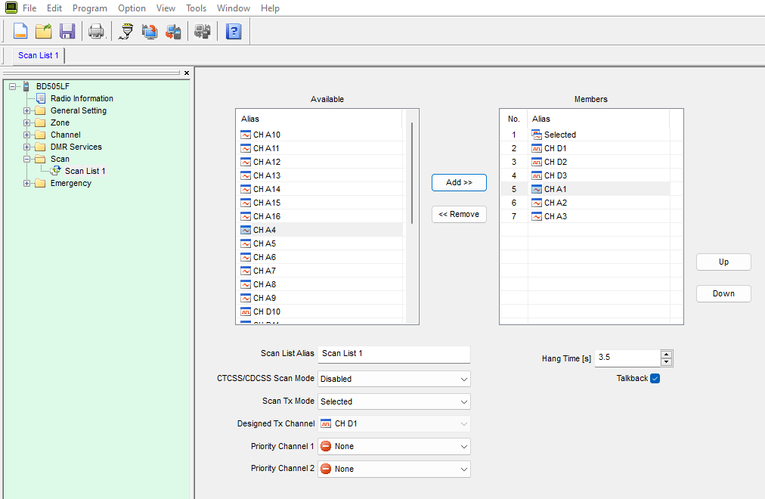Open the Edit menu
The width and height of the screenshot is (765, 499).
[54, 8]
